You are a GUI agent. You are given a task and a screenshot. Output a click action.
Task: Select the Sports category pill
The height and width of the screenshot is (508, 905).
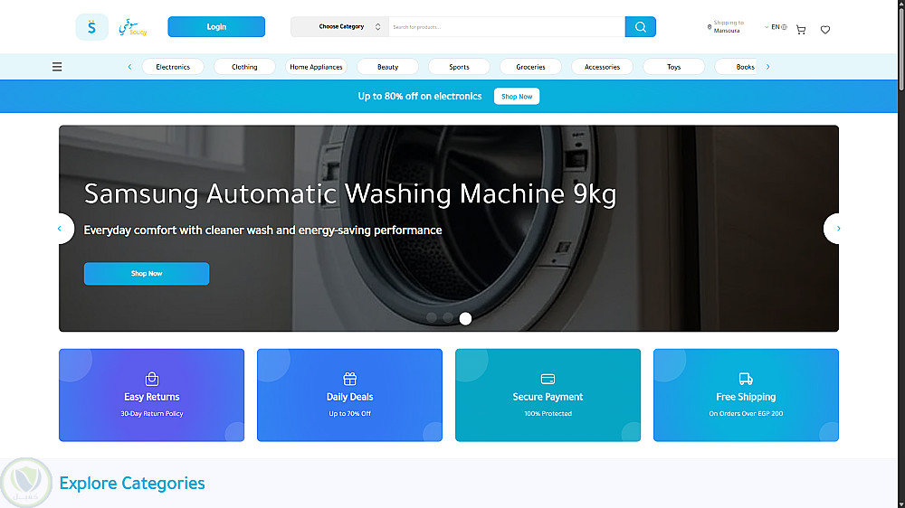(x=460, y=67)
